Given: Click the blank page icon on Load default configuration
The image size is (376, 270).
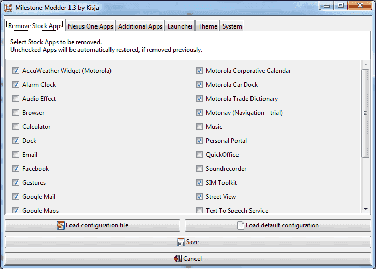Looking at the screenshot, I should coord(241,225).
